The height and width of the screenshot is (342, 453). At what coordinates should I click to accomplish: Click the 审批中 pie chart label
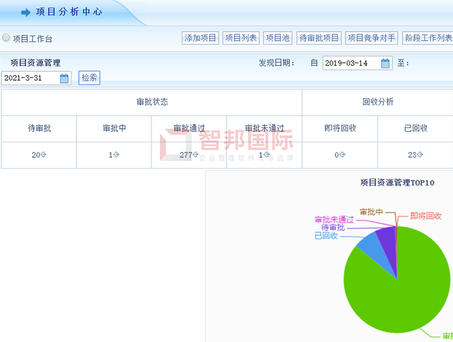[371, 212]
